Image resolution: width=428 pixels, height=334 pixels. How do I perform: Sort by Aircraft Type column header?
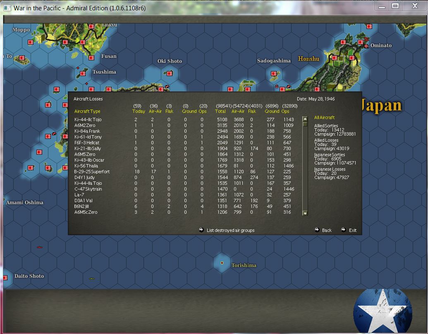click(x=87, y=111)
